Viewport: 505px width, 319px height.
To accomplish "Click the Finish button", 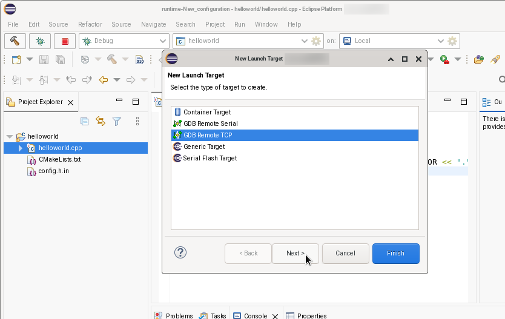I will coord(395,254).
